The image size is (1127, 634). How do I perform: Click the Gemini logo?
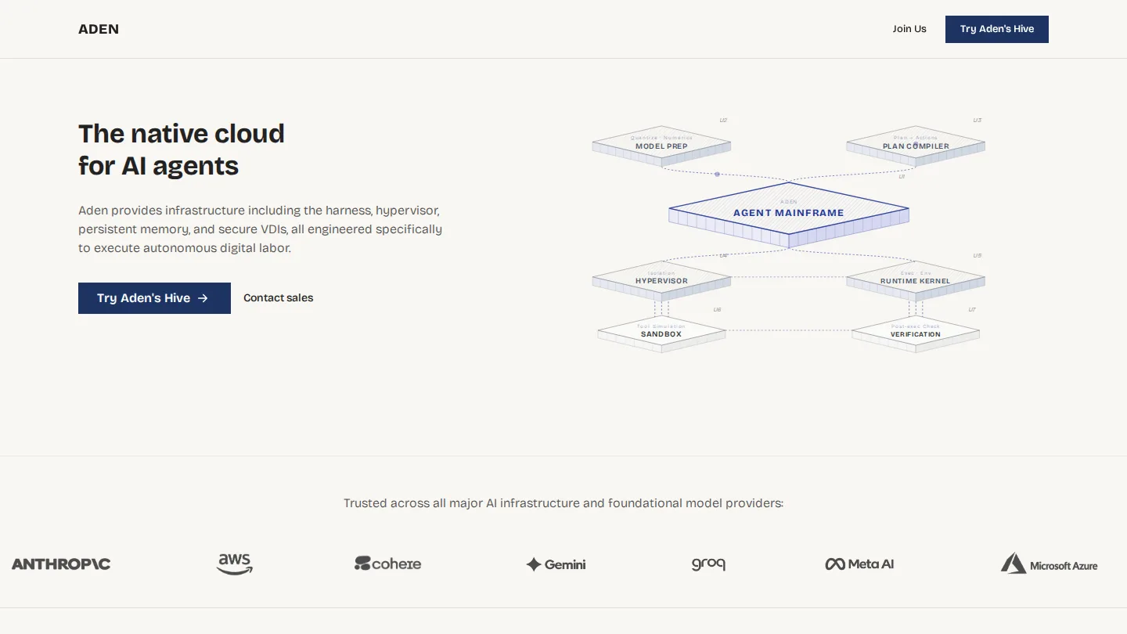[556, 564]
